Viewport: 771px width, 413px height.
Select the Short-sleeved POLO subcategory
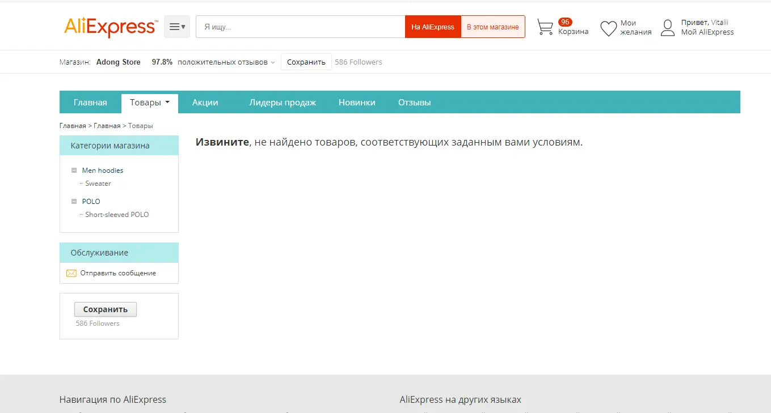(x=117, y=215)
